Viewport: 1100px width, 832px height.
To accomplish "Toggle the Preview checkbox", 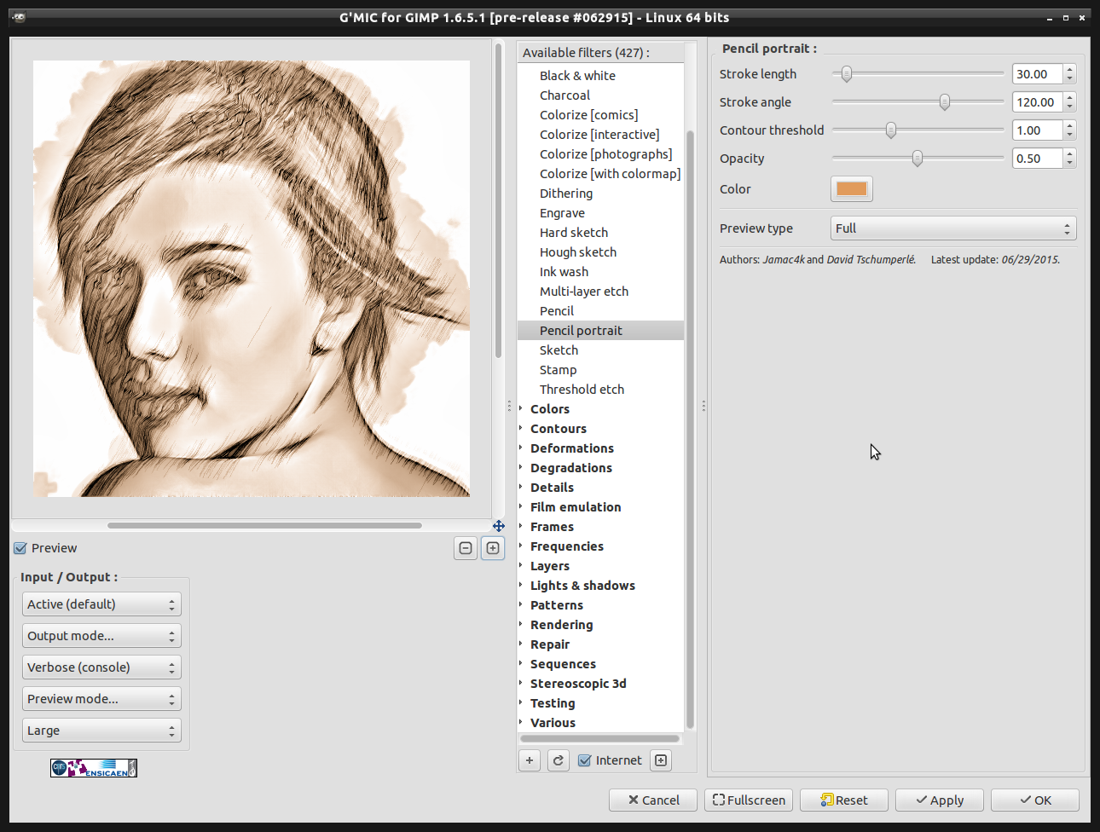I will coord(20,548).
